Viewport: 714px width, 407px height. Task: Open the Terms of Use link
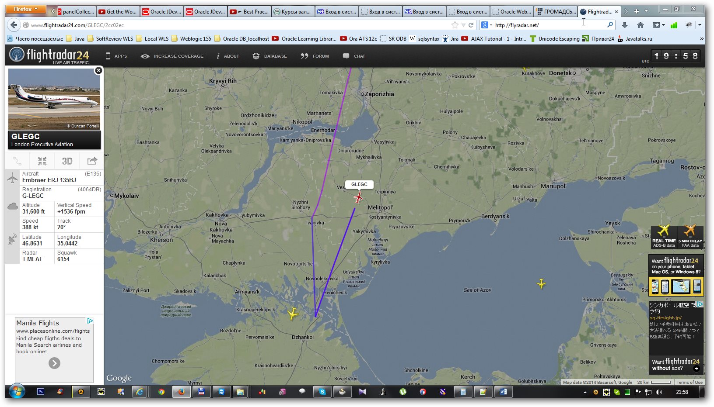pyautogui.click(x=689, y=382)
